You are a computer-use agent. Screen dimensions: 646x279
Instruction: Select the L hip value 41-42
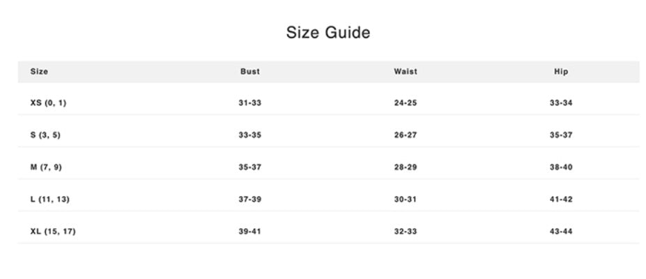point(560,199)
